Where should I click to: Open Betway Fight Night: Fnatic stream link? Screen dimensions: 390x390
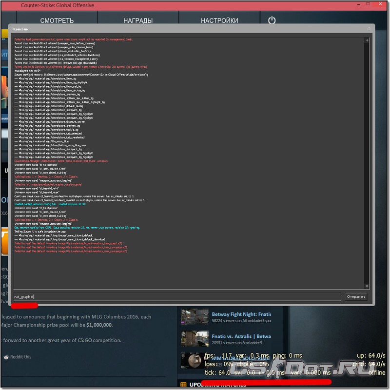tap(241, 314)
